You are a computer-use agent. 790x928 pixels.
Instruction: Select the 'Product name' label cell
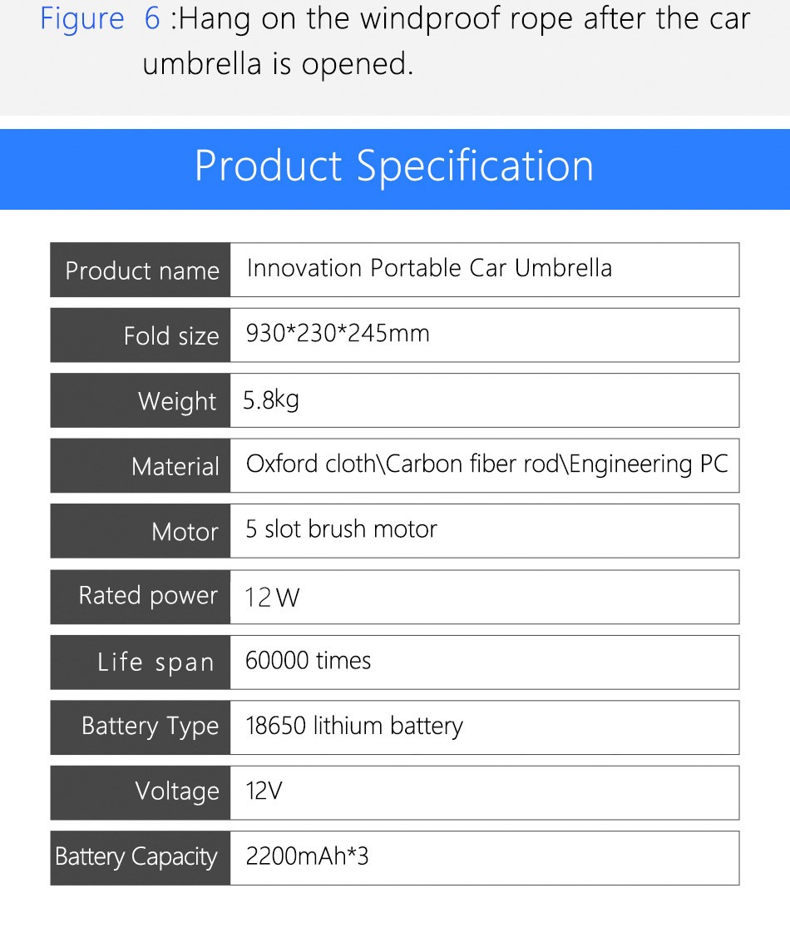pos(141,270)
